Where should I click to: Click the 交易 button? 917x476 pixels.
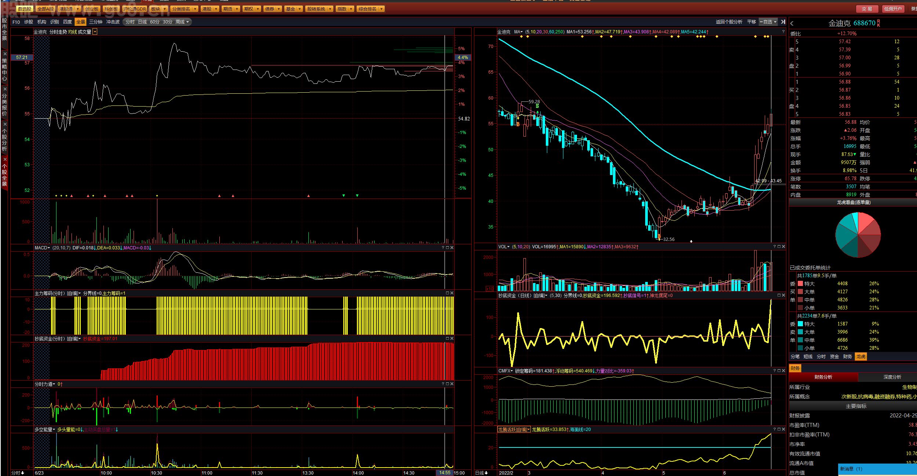(867, 9)
